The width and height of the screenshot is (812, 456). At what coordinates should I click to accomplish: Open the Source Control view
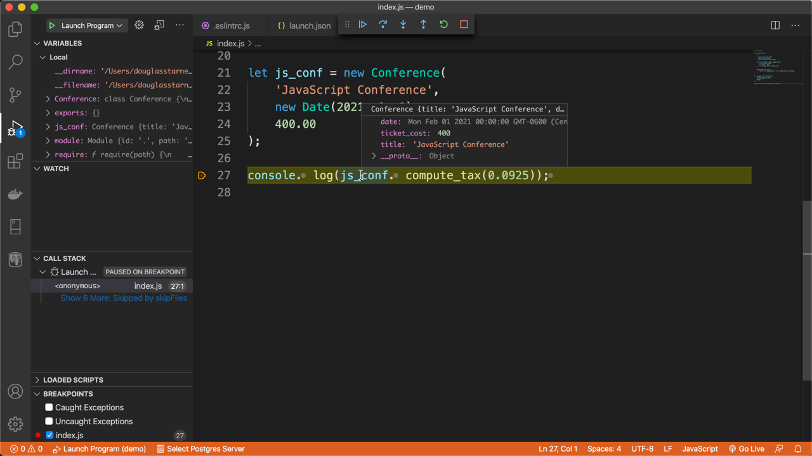point(15,95)
